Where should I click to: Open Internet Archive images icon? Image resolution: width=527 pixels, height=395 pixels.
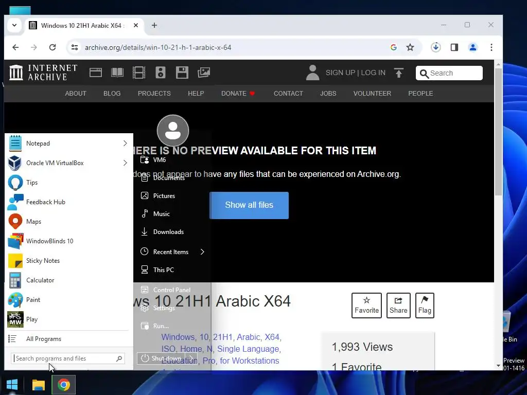[x=204, y=73]
